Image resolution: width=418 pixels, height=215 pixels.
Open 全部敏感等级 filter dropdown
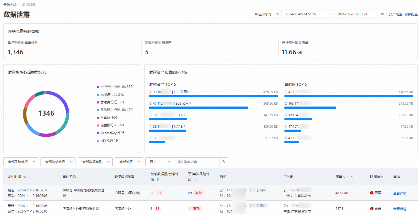pos(58,162)
